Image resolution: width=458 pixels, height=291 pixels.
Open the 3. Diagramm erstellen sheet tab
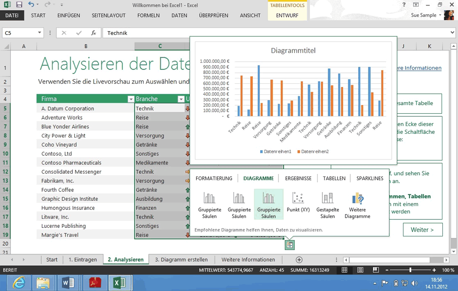[181, 259]
